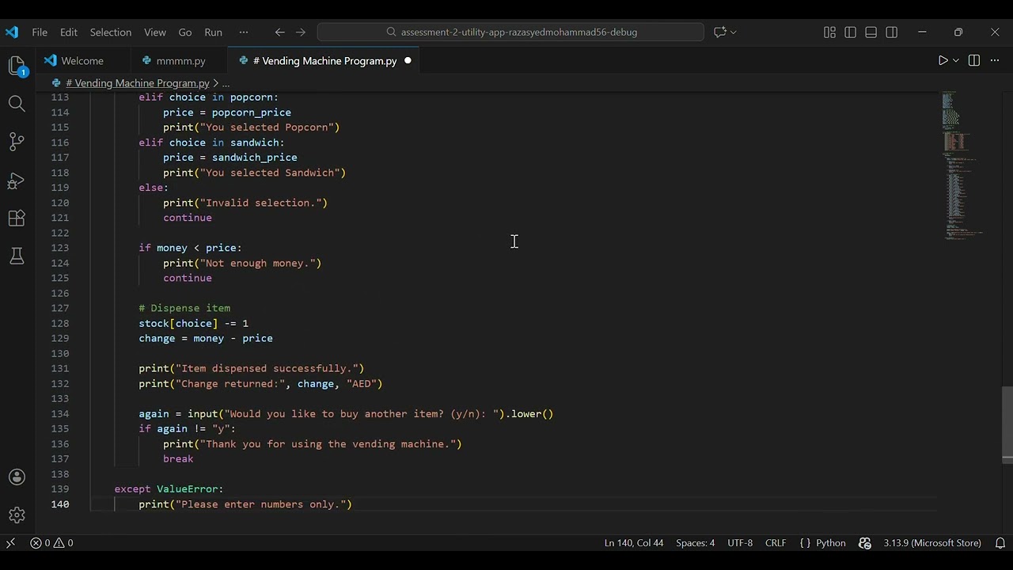
Task: Toggle the primary side bar
Action: point(850,32)
